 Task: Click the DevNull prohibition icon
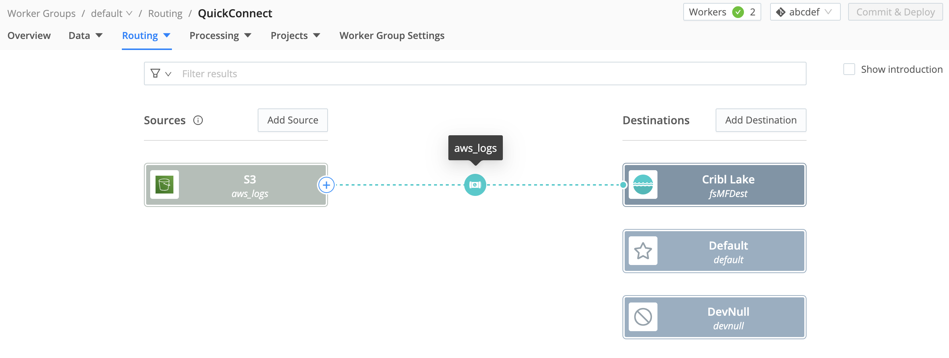(643, 317)
